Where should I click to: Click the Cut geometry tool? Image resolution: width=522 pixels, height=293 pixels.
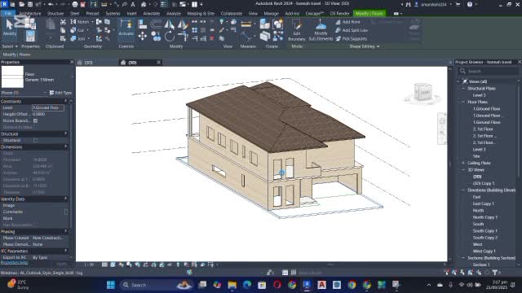pyautogui.click(x=78, y=30)
